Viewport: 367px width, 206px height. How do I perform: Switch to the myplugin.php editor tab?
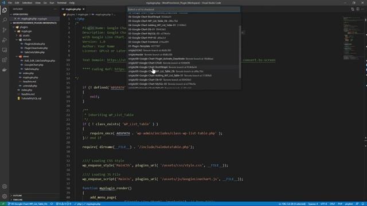click(x=73, y=9)
